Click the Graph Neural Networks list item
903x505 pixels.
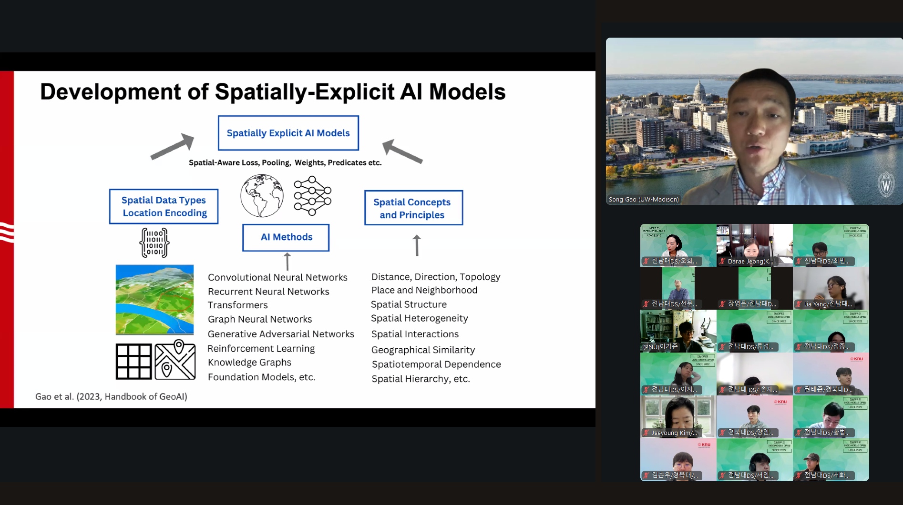[260, 319]
